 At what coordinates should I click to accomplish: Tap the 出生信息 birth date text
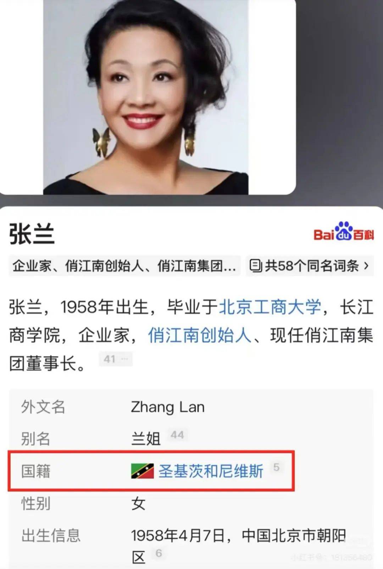178,536
